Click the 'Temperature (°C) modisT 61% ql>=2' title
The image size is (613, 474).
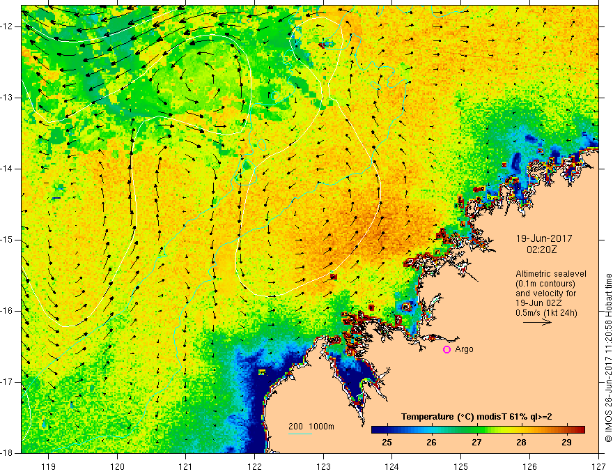[476, 417]
